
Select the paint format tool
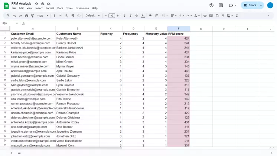(32, 16)
